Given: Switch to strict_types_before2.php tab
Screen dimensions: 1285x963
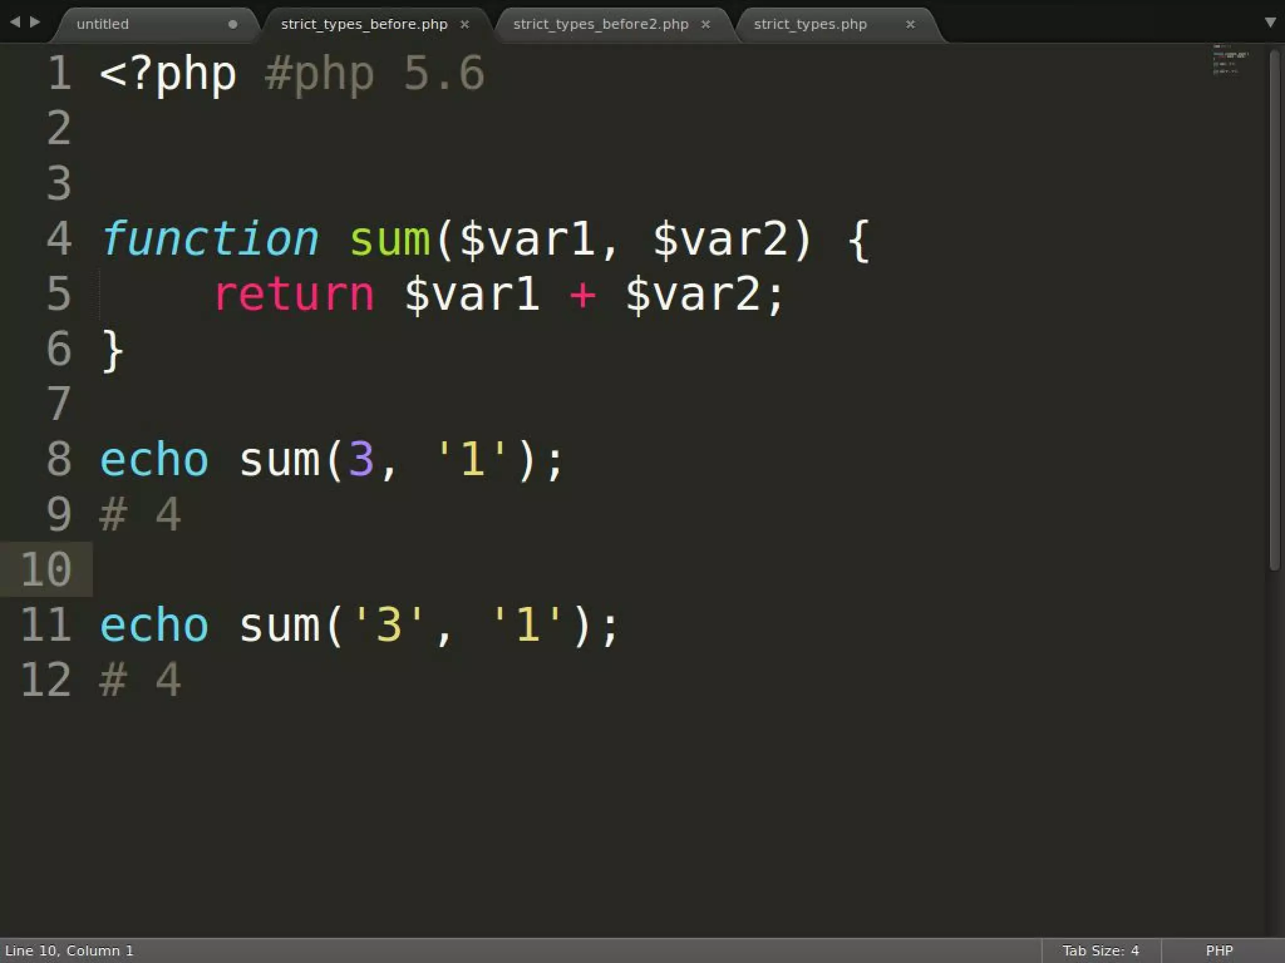Looking at the screenshot, I should (x=600, y=24).
